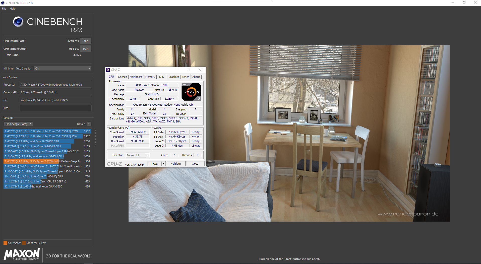Viewport: 481px width, 264px height.
Task: Click the 3240 pts multi core score
Action: pos(73,41)
